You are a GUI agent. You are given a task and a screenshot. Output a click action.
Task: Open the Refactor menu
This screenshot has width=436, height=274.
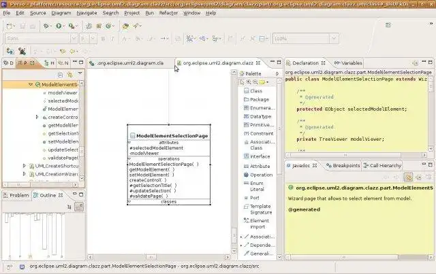coord(168,13)
